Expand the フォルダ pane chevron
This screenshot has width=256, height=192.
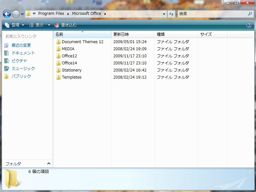(x=49, y=163)
